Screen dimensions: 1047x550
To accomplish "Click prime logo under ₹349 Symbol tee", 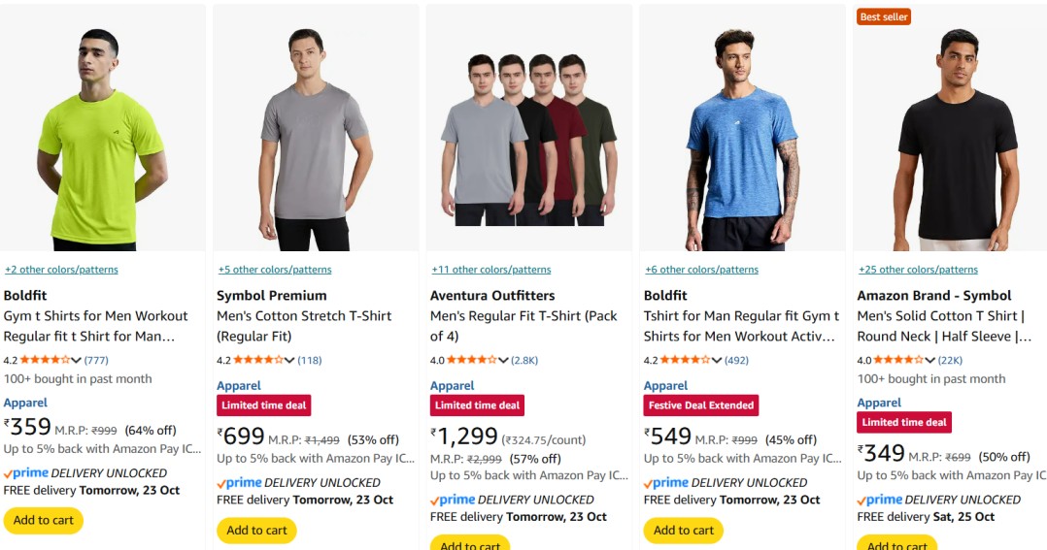I will click(x=880, y=500).
